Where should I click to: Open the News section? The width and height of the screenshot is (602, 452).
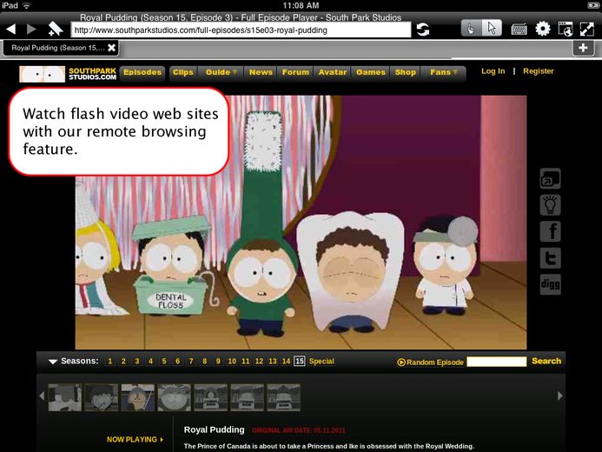tap(261, 73)
